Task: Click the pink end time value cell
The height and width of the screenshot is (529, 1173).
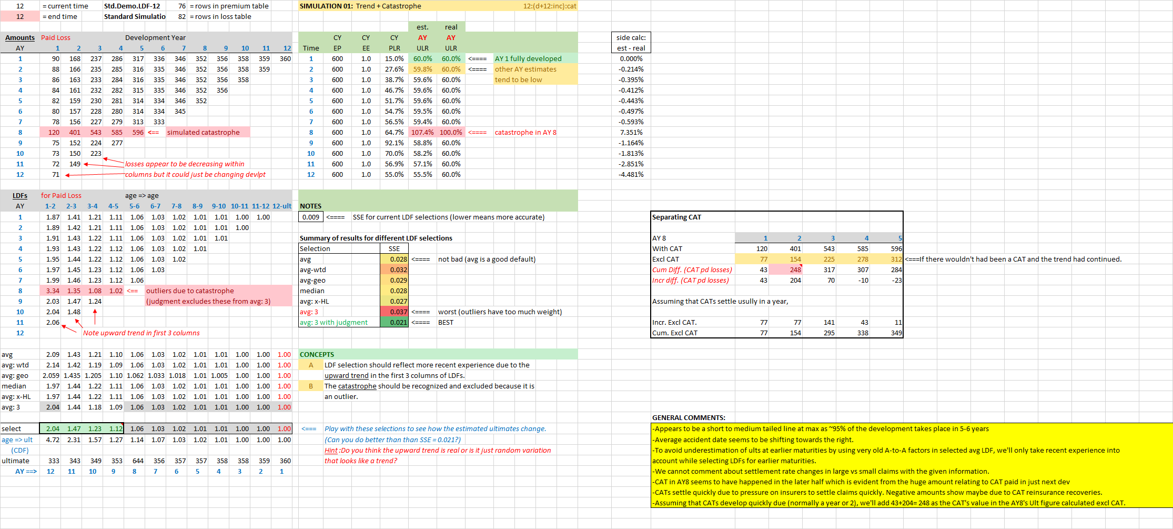Action: click(x=20, y=16)
